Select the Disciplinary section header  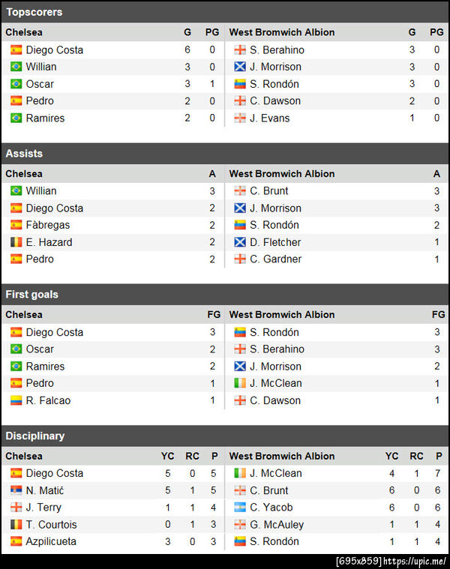(34, 436)
